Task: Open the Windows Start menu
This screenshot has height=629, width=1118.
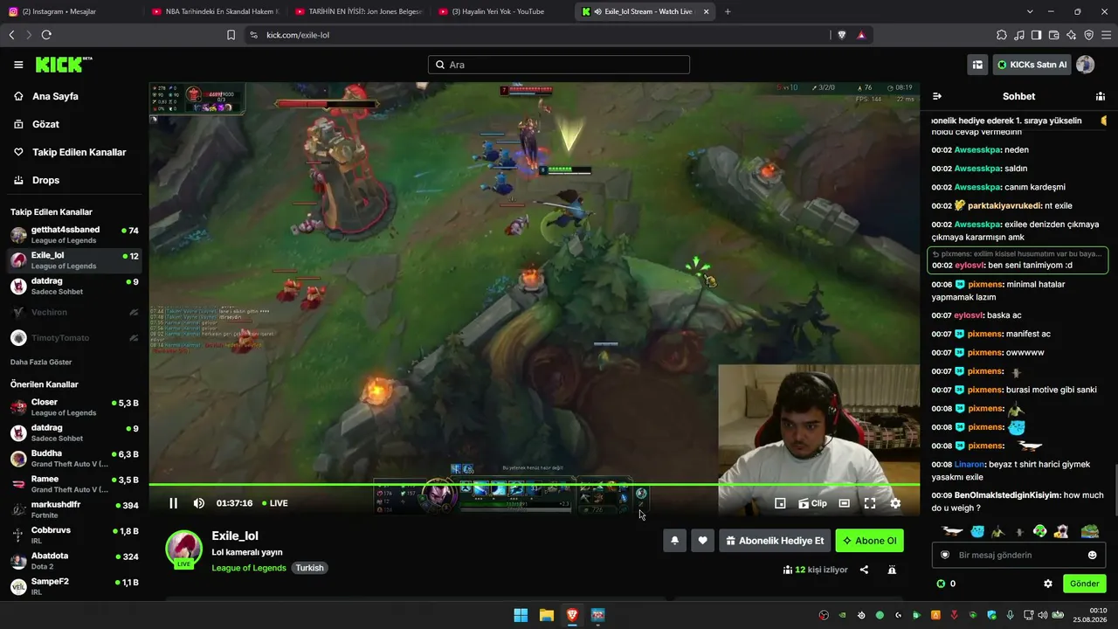Action: [x=521, y=615]
